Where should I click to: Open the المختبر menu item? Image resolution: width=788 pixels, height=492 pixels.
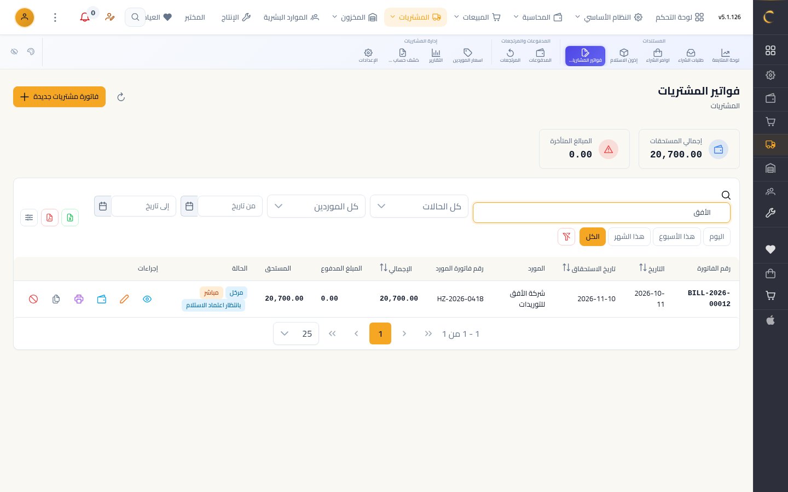(x=195, y=17)
